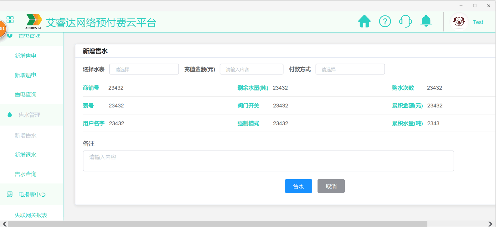Click the 充值金额 input field
Viewport: 496px width, 227px height.
(x=251, y=69)
